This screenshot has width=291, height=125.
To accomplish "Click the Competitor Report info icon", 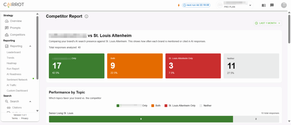I will (86, 16).
